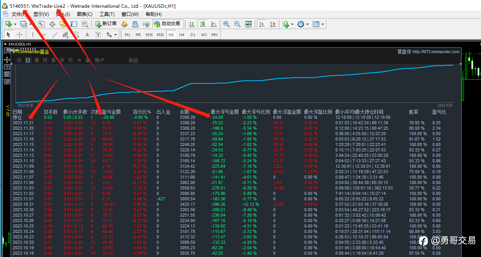Switch timeframe to MN
The image size is (481, 257).
(214, 35)
